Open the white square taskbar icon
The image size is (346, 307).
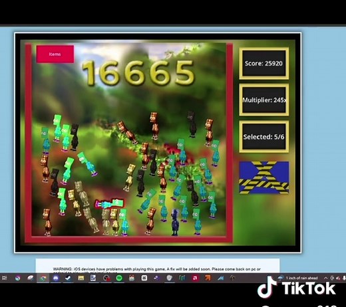pyautogui.click(x=144, y=278)
